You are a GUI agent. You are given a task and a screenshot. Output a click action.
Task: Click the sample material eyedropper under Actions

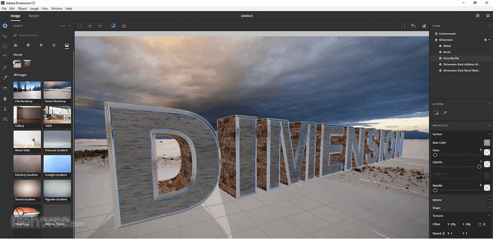coord(445,113)
